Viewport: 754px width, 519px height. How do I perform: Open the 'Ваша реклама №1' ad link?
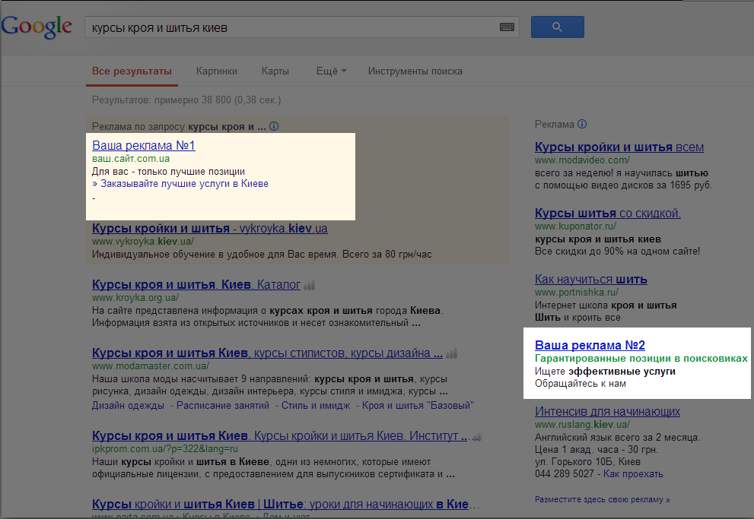pos(144,145)
